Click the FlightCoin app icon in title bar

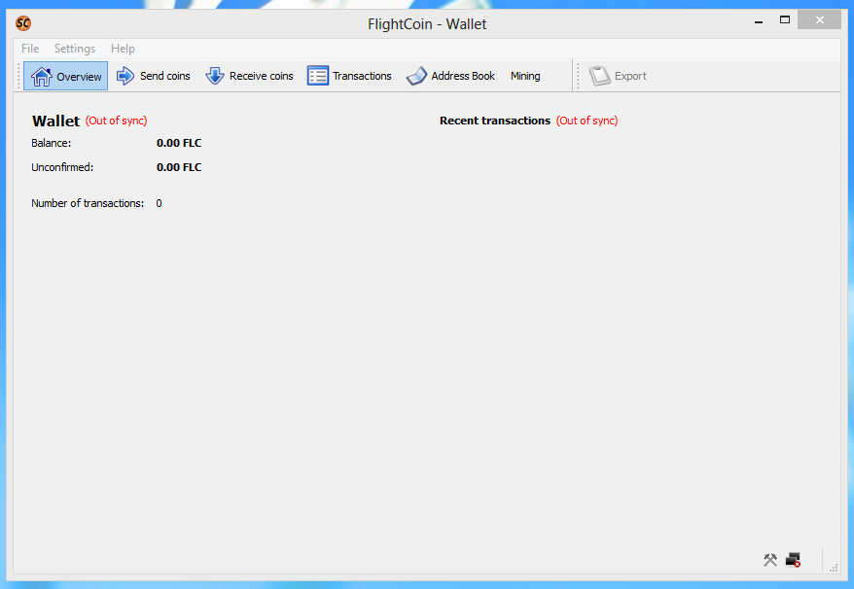[x=23, y=23]
